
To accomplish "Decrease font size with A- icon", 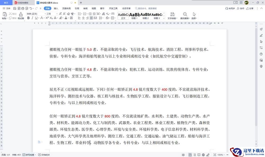I will 64,14.
